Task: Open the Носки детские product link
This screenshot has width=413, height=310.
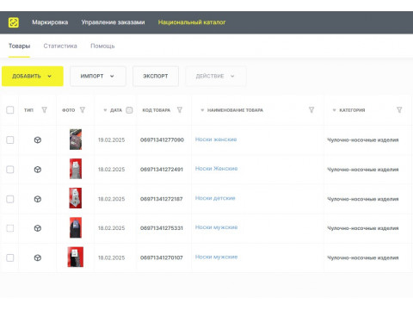Action: point(215,198)
